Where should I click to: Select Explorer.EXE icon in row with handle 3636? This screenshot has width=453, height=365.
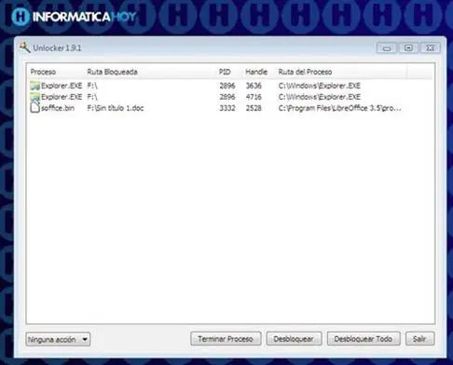pos(34,86)
